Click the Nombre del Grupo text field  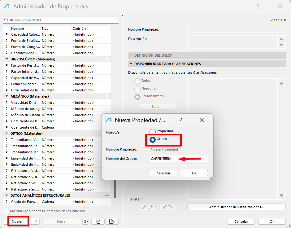[x=179, y=159]
